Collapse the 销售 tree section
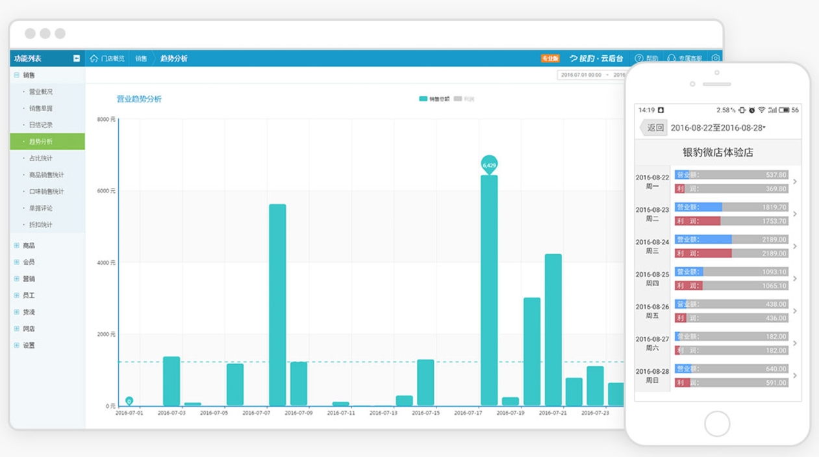 point(17,75)
